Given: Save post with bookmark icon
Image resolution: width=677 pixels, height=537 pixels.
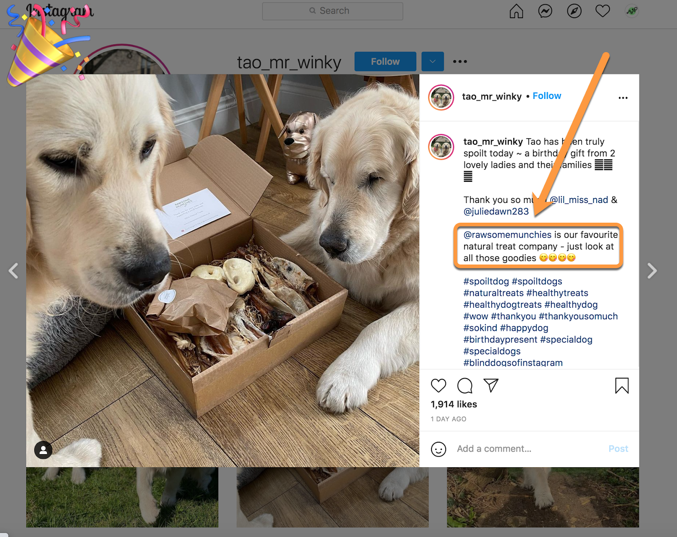Looking at the screenshot, I should [622, 386].
